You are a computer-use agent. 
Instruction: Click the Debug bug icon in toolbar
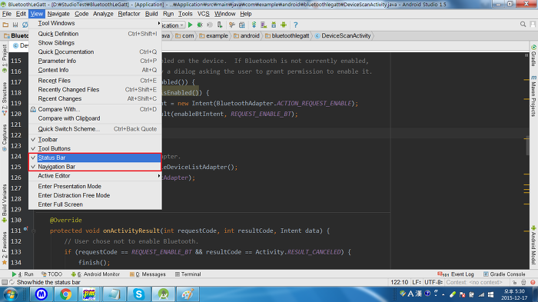point(200,25)
